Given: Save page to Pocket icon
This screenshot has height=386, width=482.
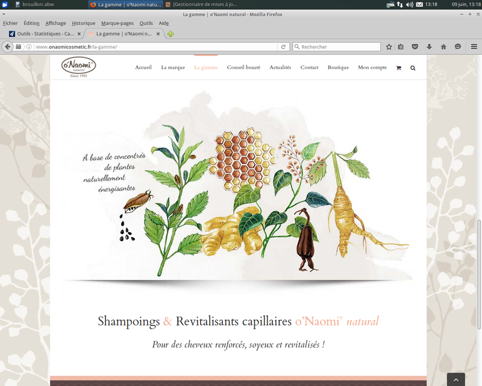Looking at the screenshot, I should coord(415,47).
